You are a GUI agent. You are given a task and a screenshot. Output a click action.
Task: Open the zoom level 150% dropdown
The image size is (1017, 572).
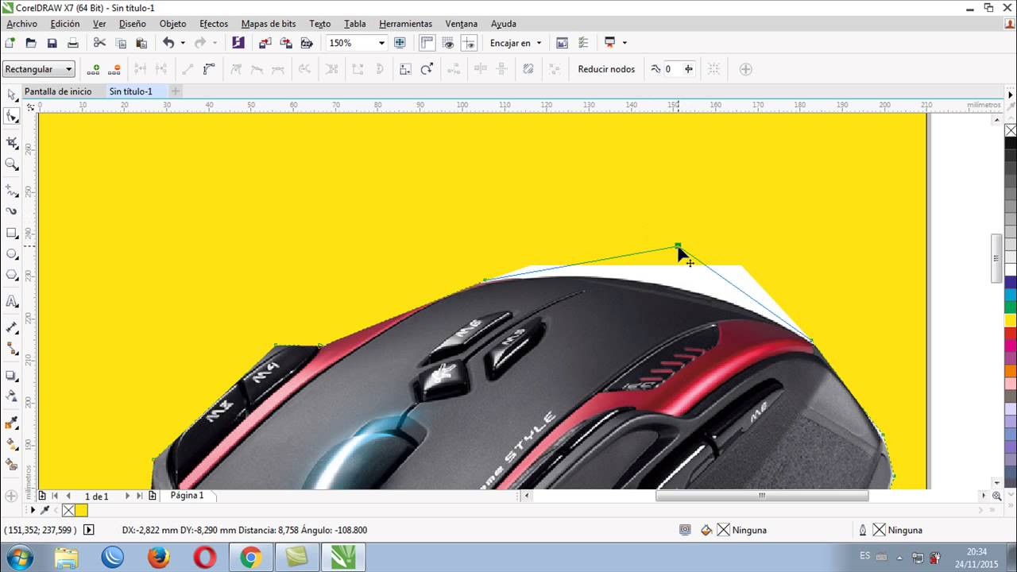(x=381, y=43)
